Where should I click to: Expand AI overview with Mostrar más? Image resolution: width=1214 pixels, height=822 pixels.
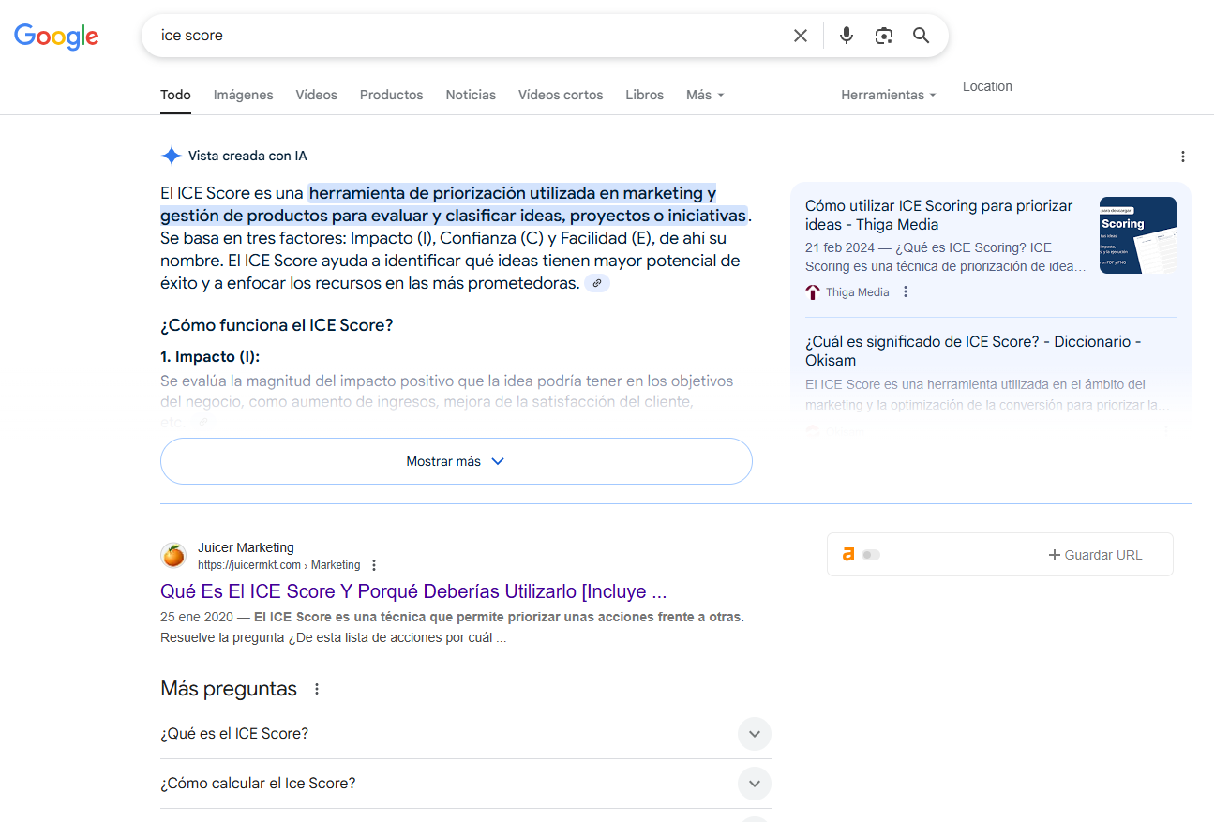pos(457,461)
